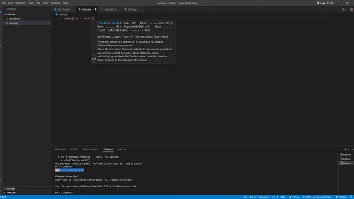Click the terminal prompt PS E:\Python>
The height and width of the screenshot is (199, 354).
64,193
